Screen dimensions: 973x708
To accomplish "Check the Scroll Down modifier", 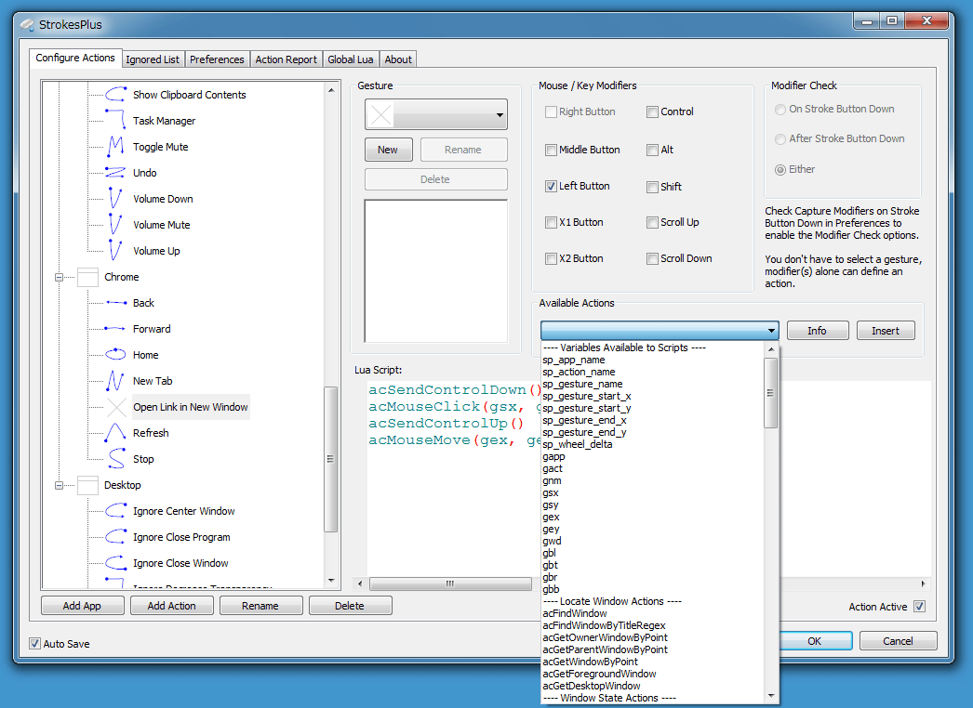I will 652,258.
